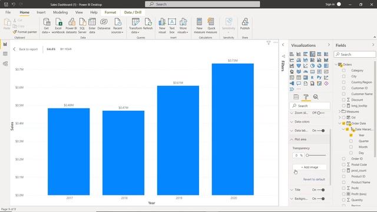Viewport: 377px width, 212px height.
Task: Create a New measure
Action: pyautogui.click(x=199, y=26)
